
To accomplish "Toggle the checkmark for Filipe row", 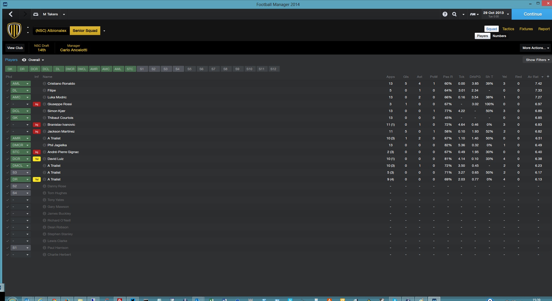I will tap(7, 91).
